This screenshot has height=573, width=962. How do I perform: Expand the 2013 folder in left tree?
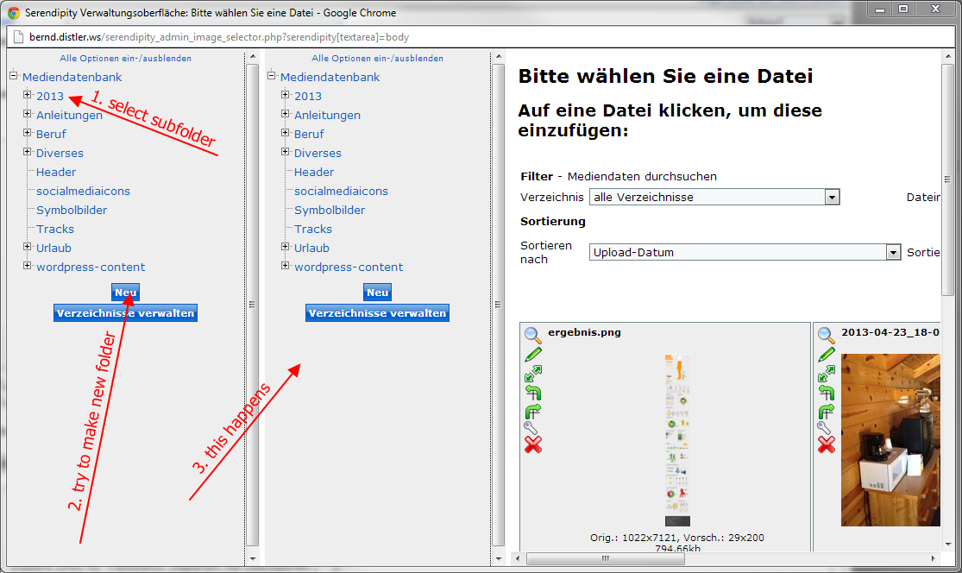pos(28,95)
